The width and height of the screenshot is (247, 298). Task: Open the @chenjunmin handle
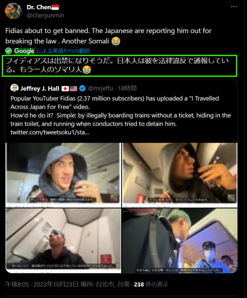[45, 15]
